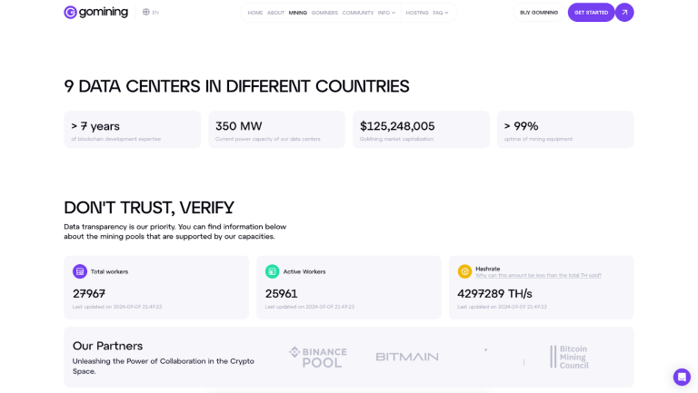Click the GoMining logo
Viewport: 698px width, 393px height.
tap(95, 13)
